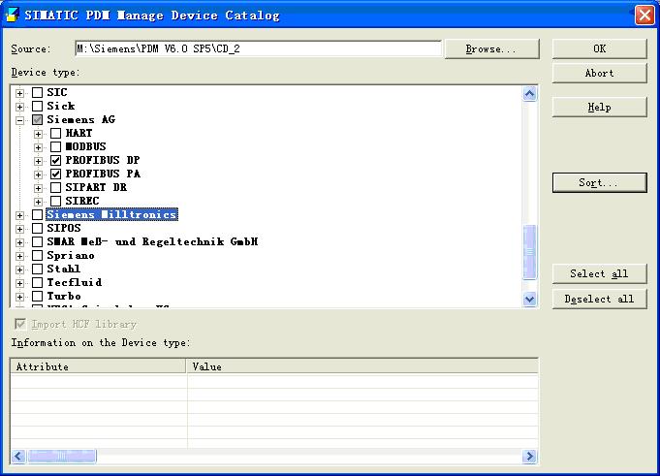Click left arrow of information table scrollbar
Image resolution: width=660 pixels, height=476 pixels.
tap(18, 456)
